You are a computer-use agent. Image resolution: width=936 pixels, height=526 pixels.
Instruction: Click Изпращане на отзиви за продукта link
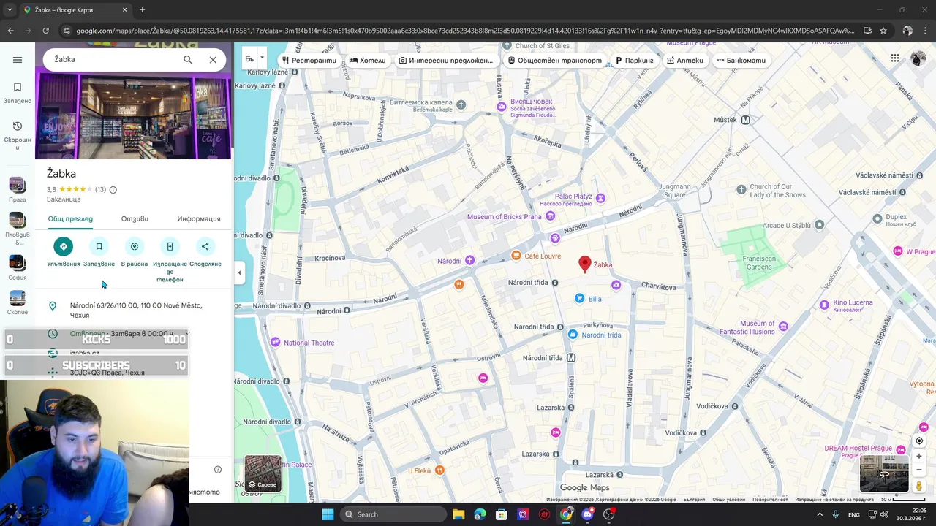point(834,500)
